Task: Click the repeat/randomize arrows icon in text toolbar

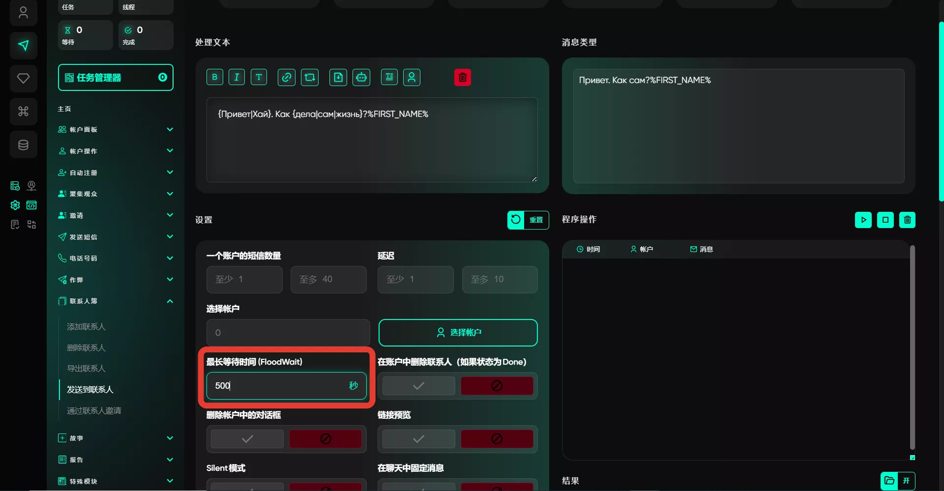Action: (310, 77)
